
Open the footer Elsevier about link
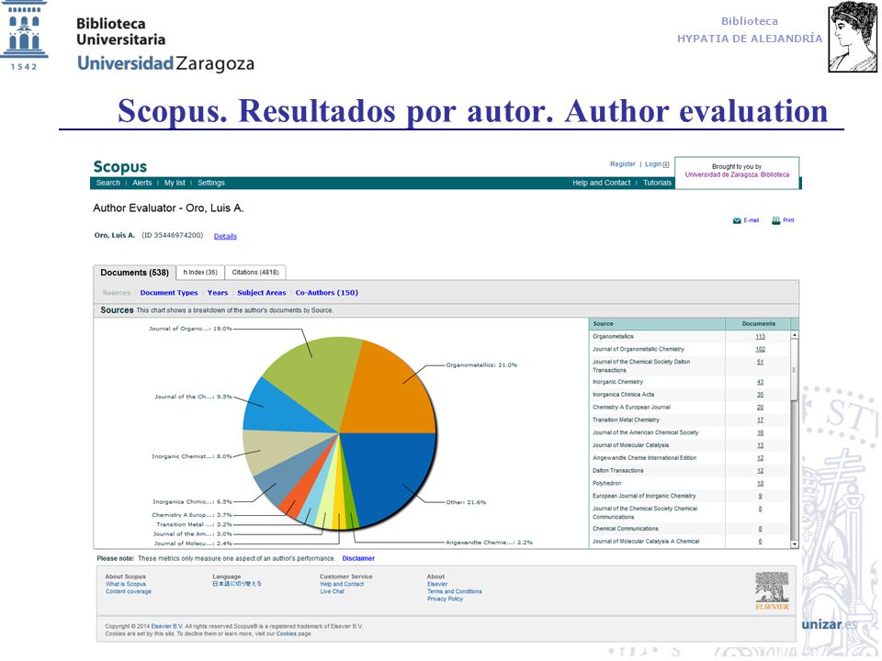[437, 585]
